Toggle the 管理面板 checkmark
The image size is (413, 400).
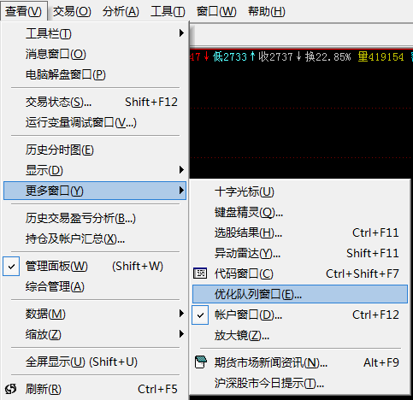(x=11, y=267)
